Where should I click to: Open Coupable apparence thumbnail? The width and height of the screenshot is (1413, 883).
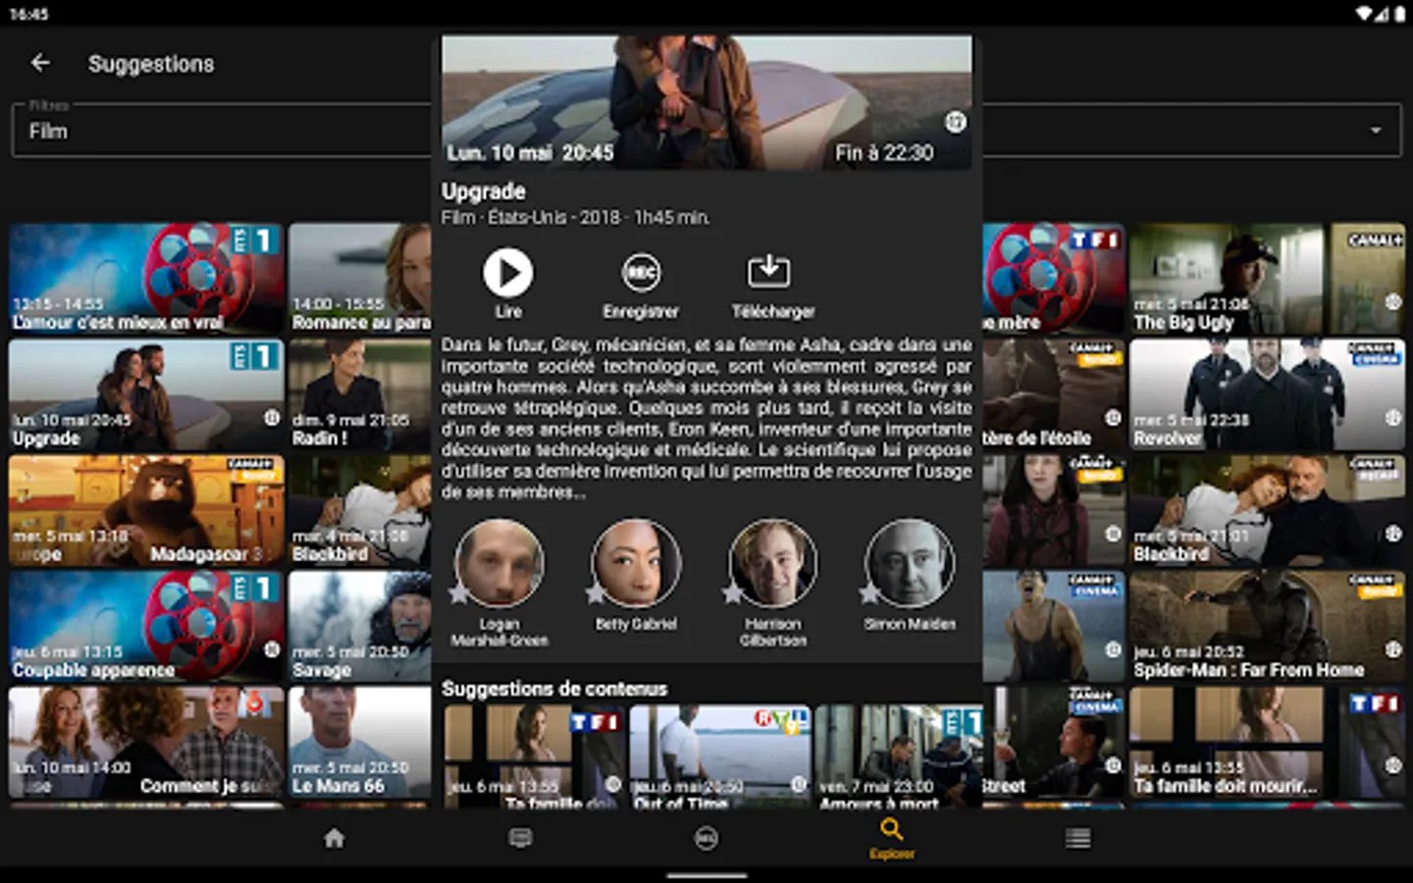pos(146,626)
